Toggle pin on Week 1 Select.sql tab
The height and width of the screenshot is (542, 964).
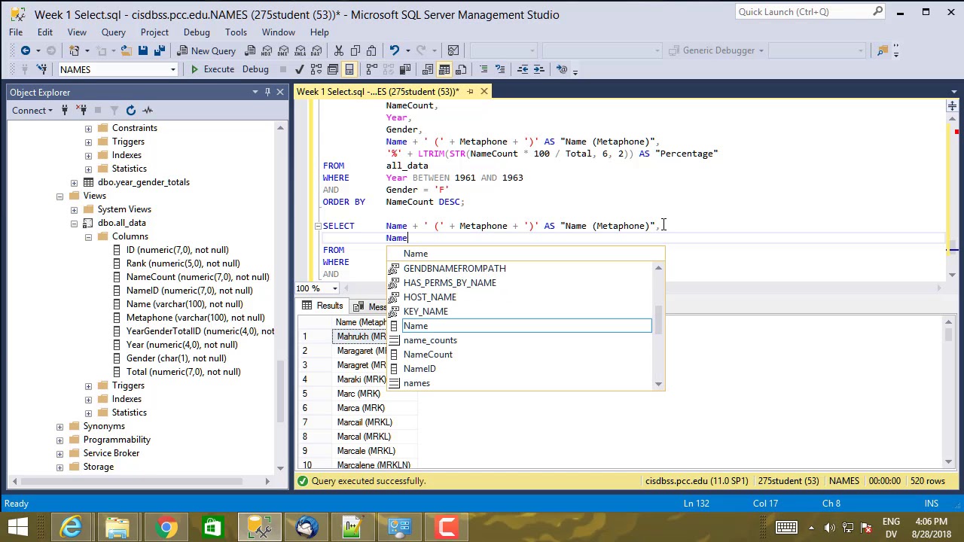pos(470,92)
